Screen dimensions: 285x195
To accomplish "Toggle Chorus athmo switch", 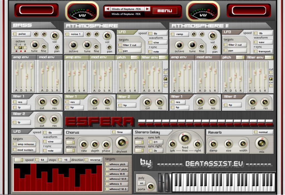I will pyautogui.click(x=70, y=142).
